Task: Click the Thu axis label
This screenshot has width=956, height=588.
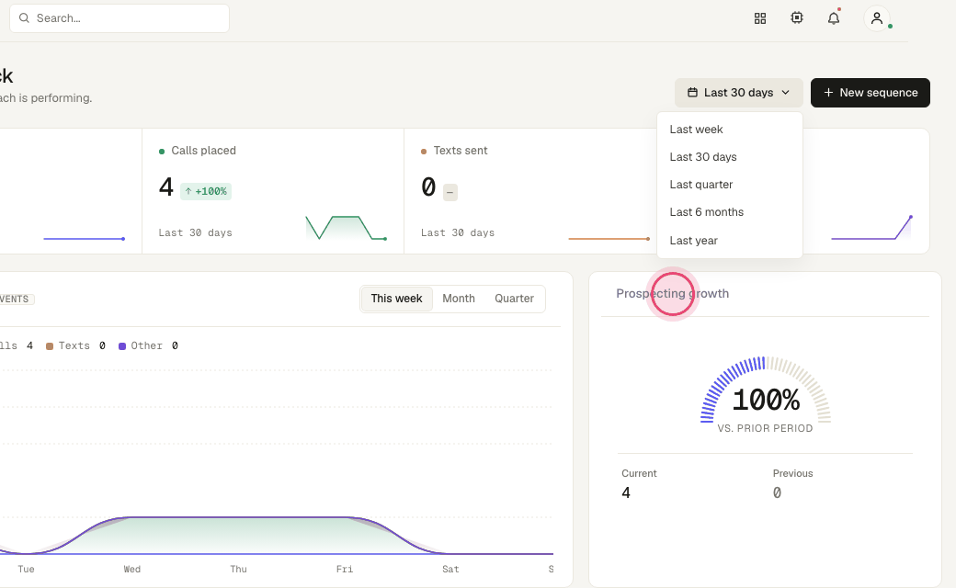Action: pos(238,569)
